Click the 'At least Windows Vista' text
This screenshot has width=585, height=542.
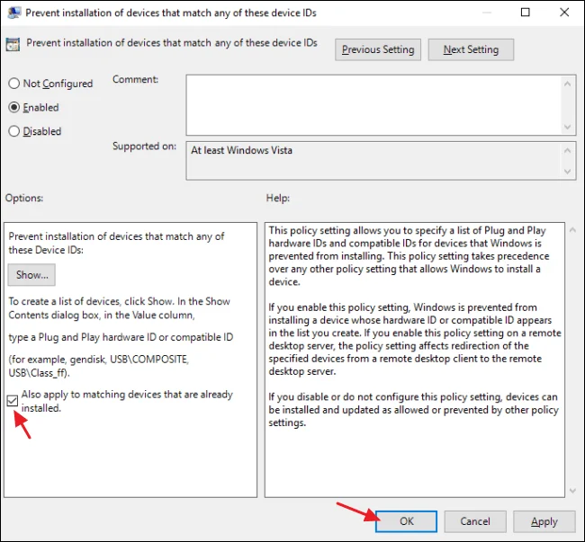pos(241,150)
